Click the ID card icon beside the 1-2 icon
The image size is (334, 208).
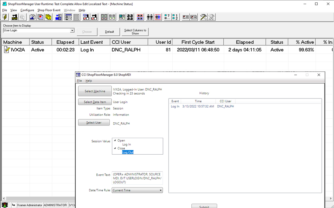[186, 17]
